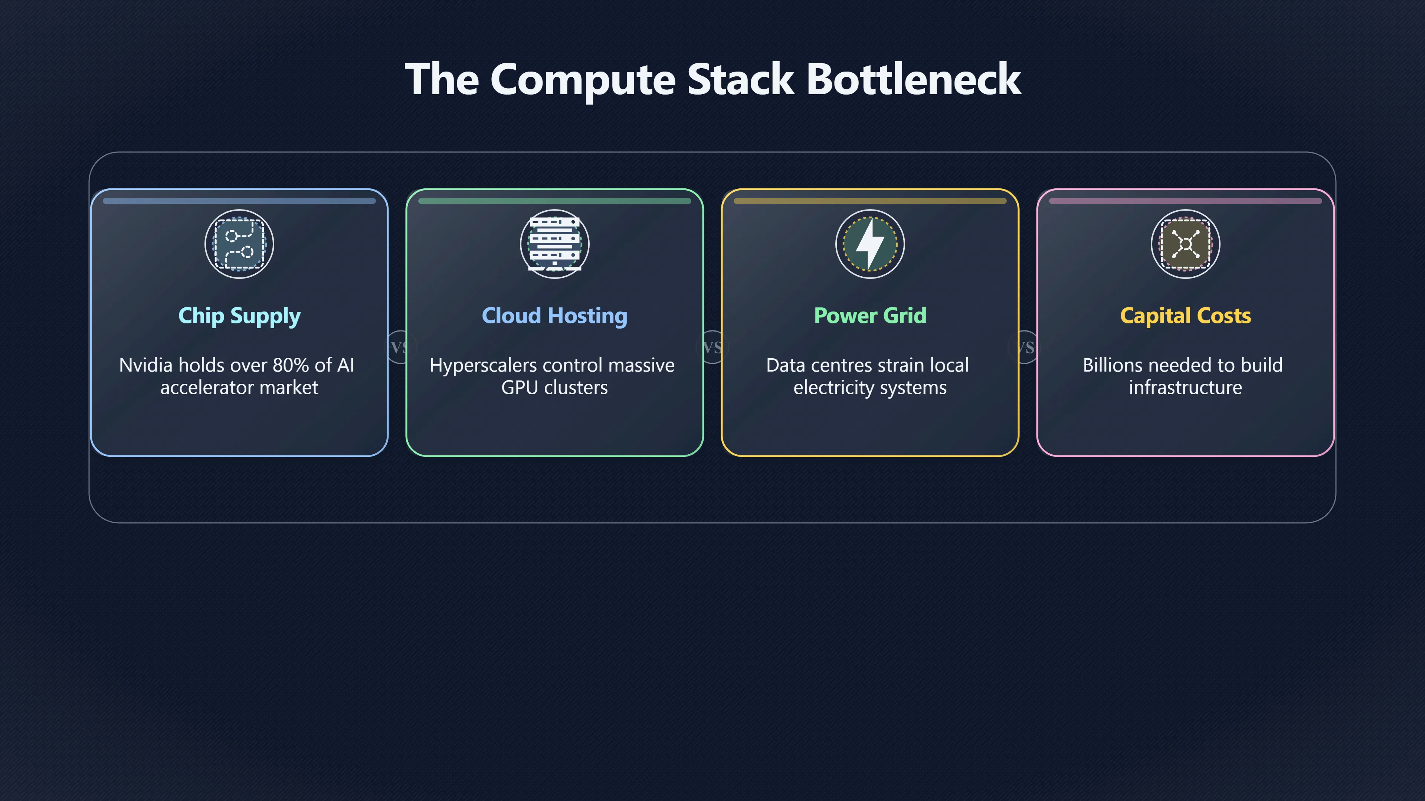
Task: Click the green accent bar on the Cloud Hosting card
Action: (554, 201)
